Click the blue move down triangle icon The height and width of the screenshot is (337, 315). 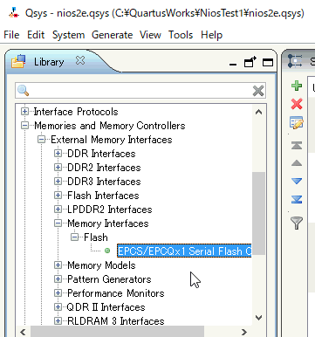pyautogui.click(x=297, y=181)
